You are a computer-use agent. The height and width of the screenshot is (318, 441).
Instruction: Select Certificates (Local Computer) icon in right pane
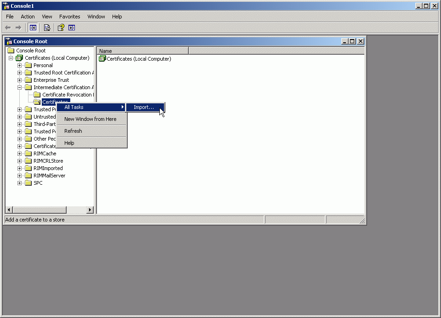click(102, 59)
